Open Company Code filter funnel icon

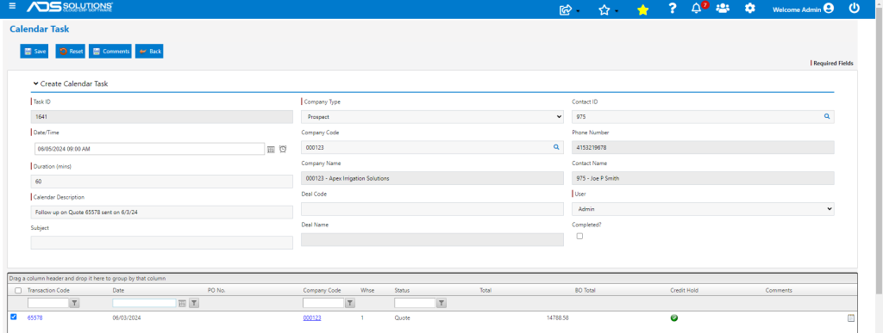pos(350,303)
